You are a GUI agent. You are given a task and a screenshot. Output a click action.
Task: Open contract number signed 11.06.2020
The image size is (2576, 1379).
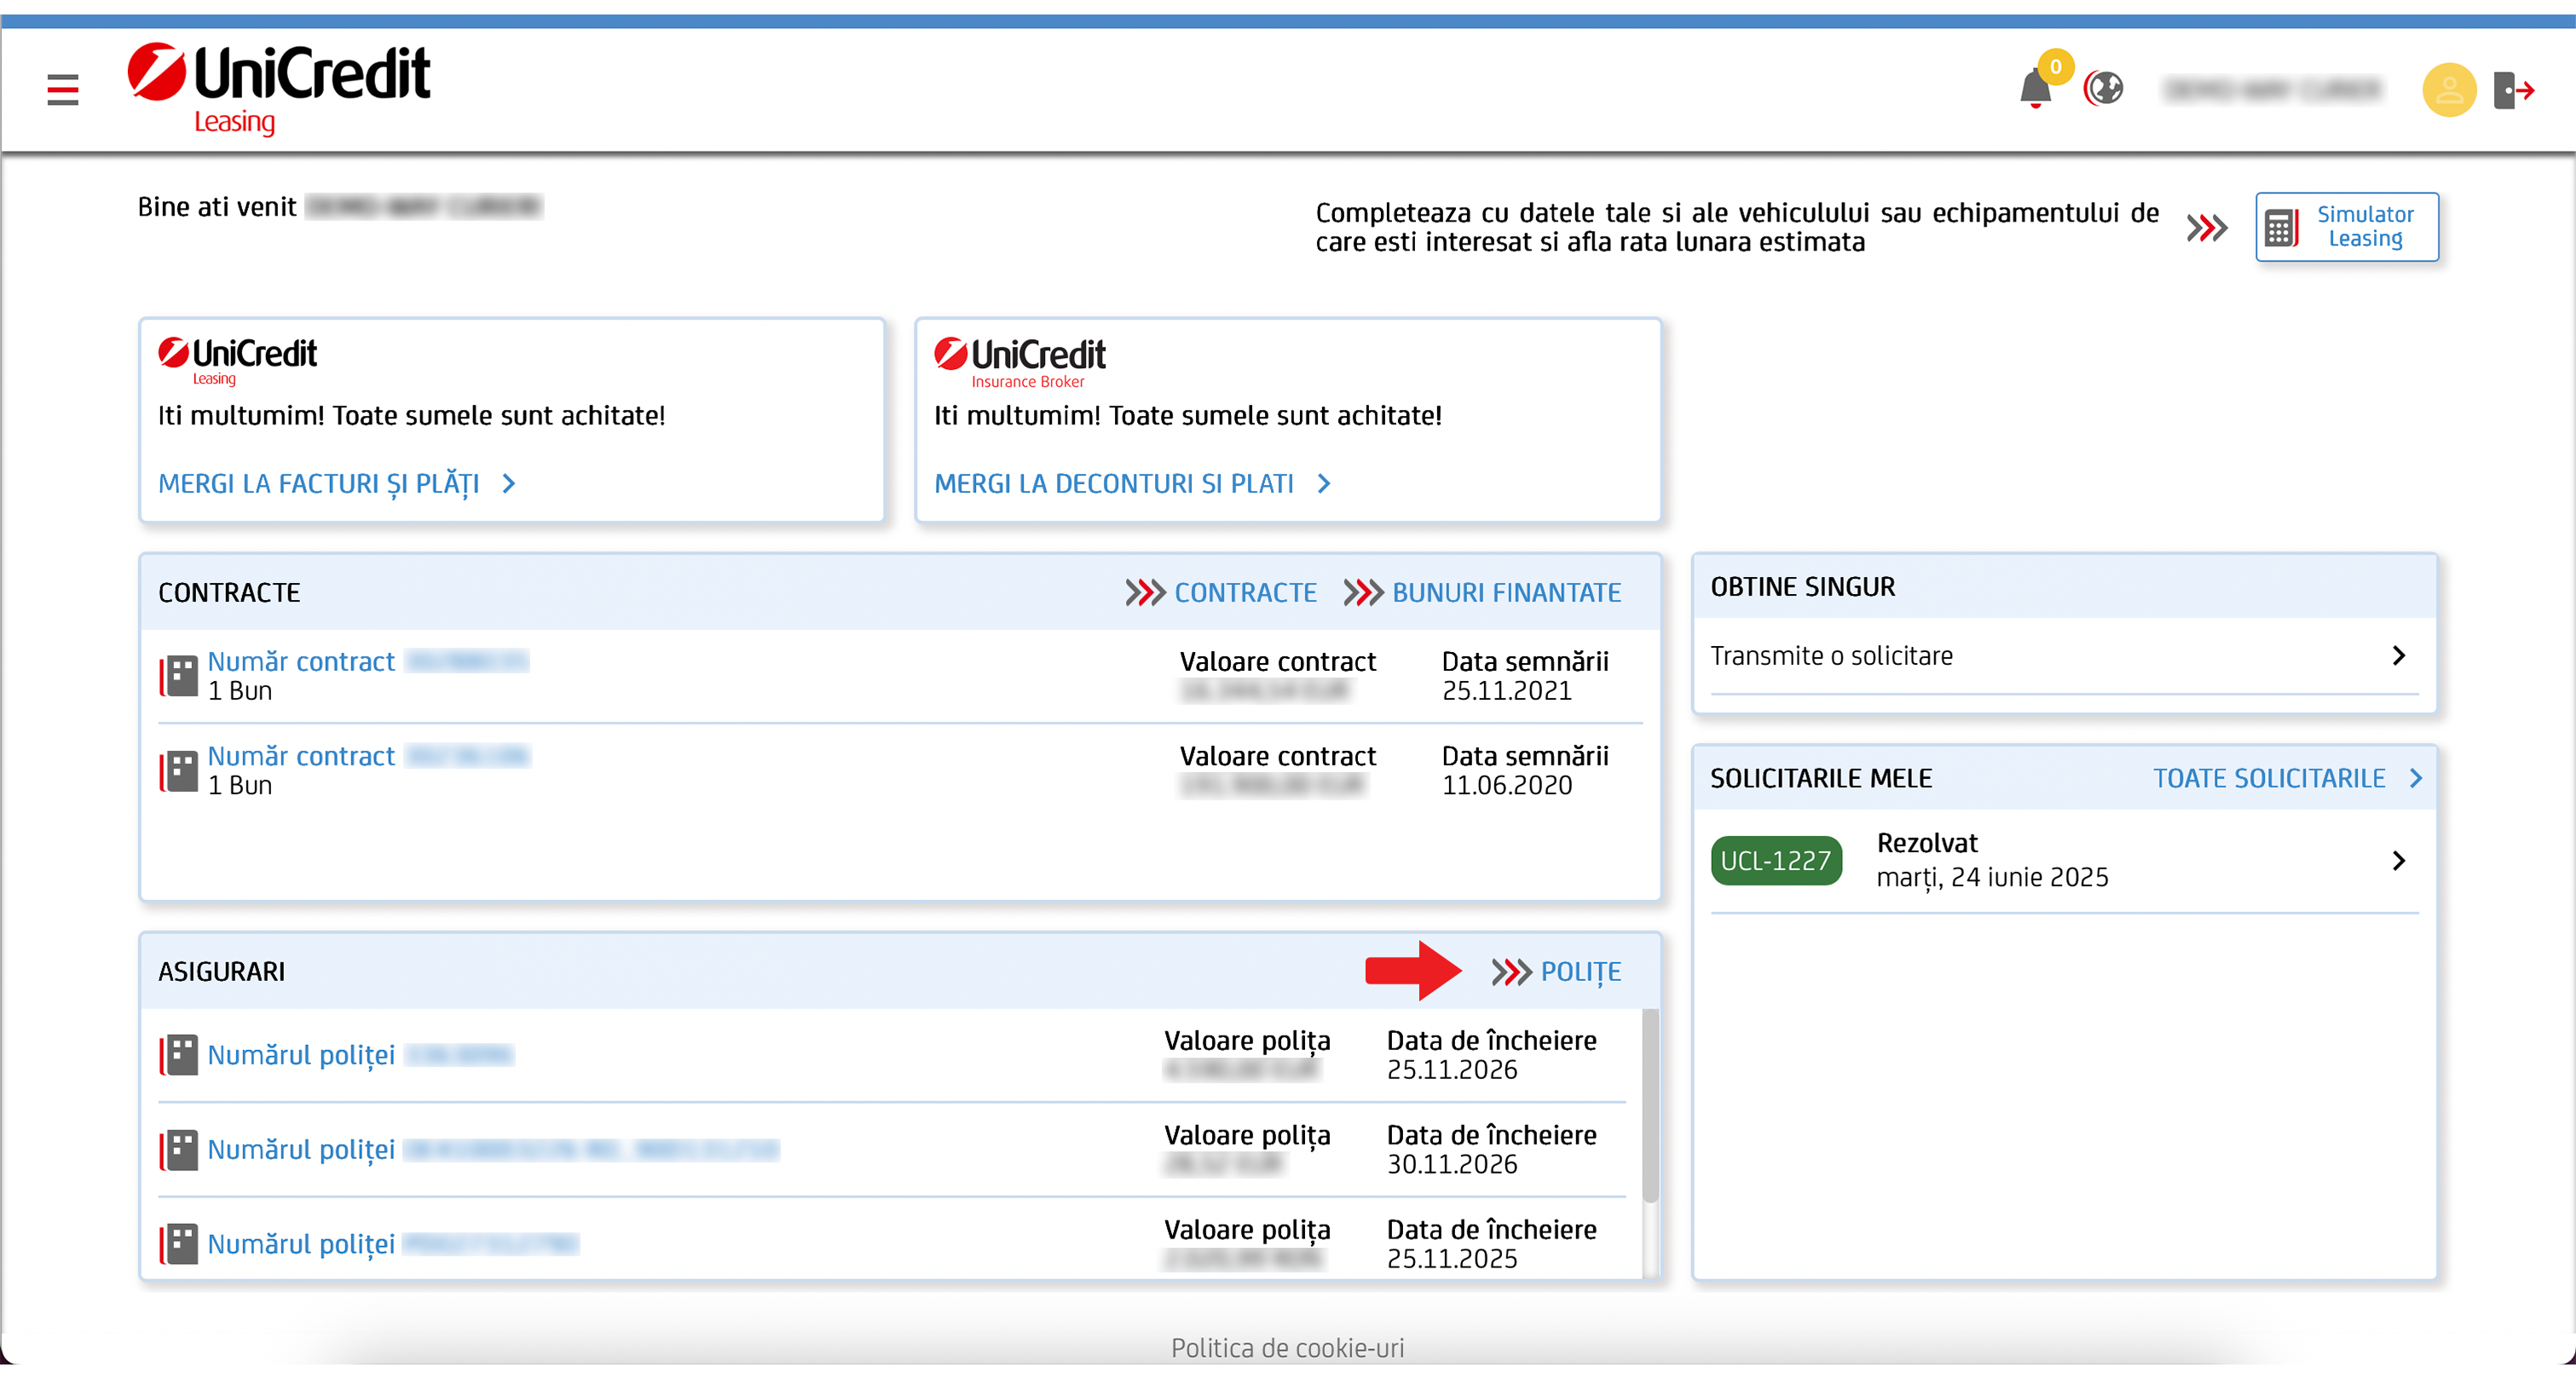pyautogui.click(x=368, y=757)
